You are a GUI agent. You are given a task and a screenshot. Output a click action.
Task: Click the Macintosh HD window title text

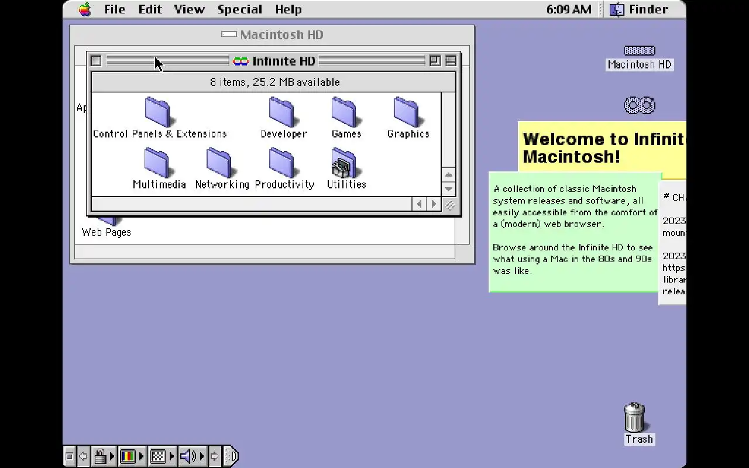[x=281, y=35]
